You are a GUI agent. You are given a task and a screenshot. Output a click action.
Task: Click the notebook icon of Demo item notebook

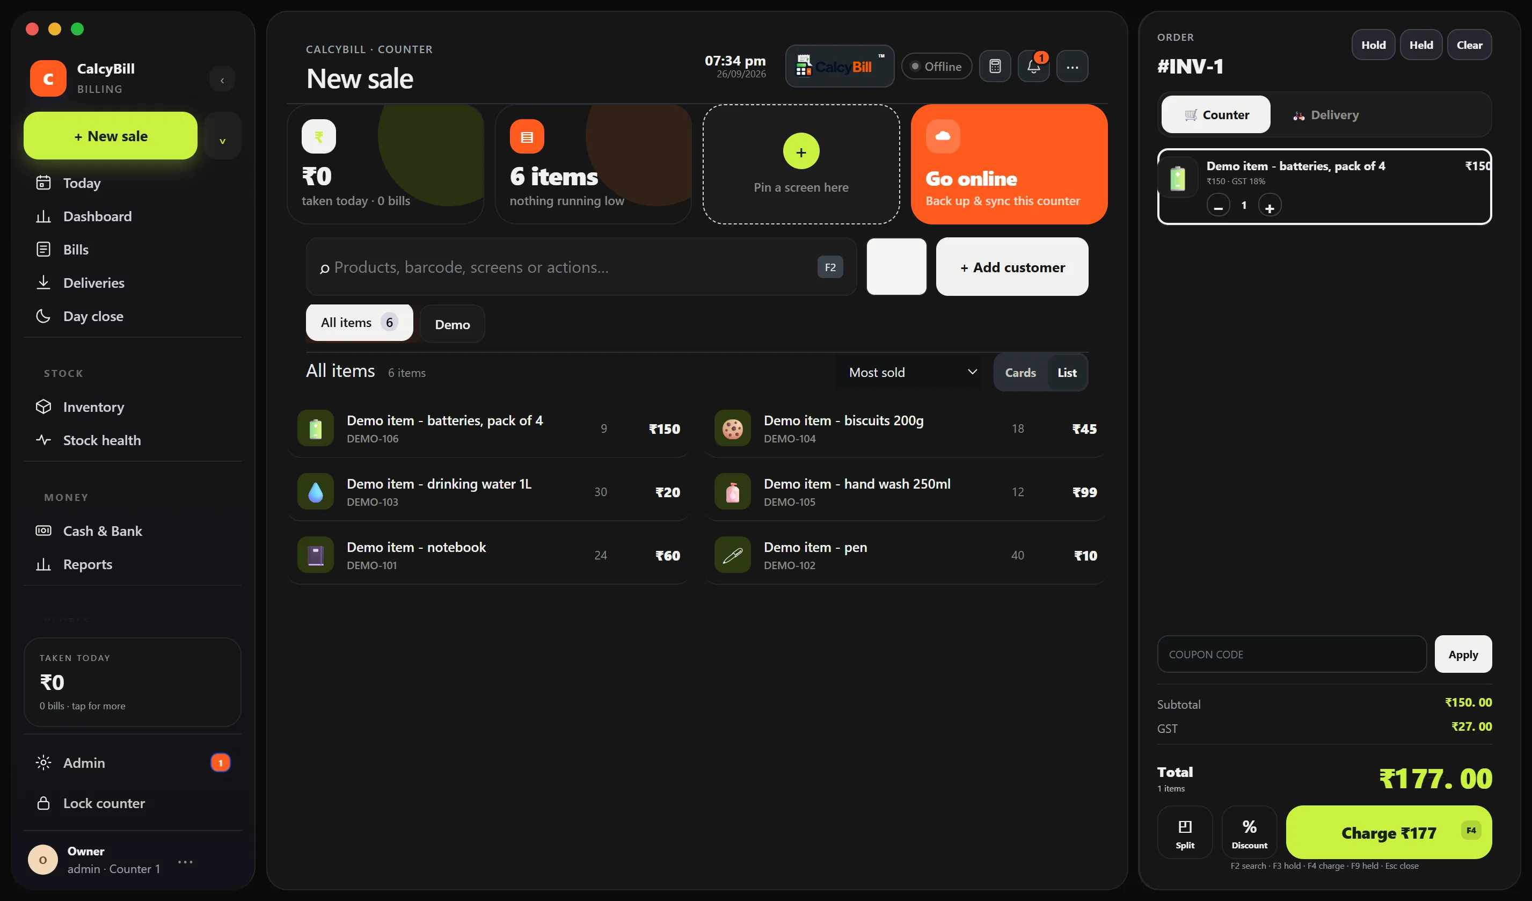pyautogui.click(x=315, y=555)
